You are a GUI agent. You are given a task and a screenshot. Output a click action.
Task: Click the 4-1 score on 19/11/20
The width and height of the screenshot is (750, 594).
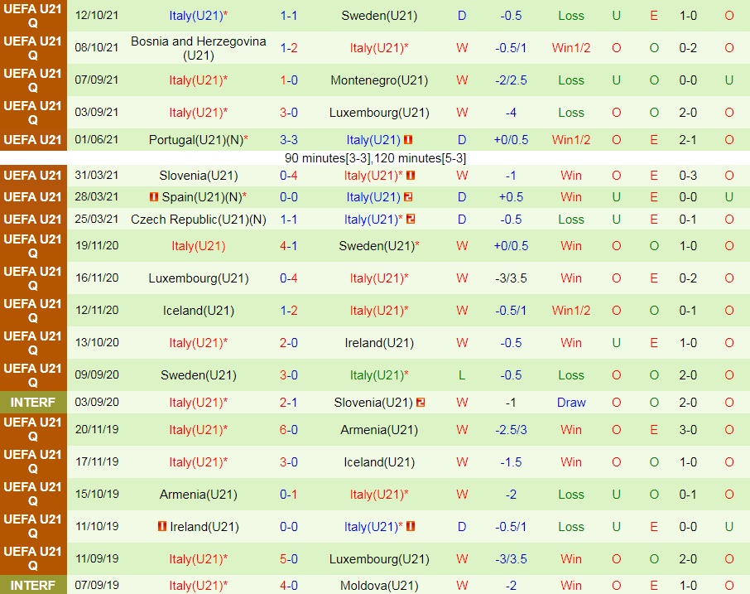[289, 246]
